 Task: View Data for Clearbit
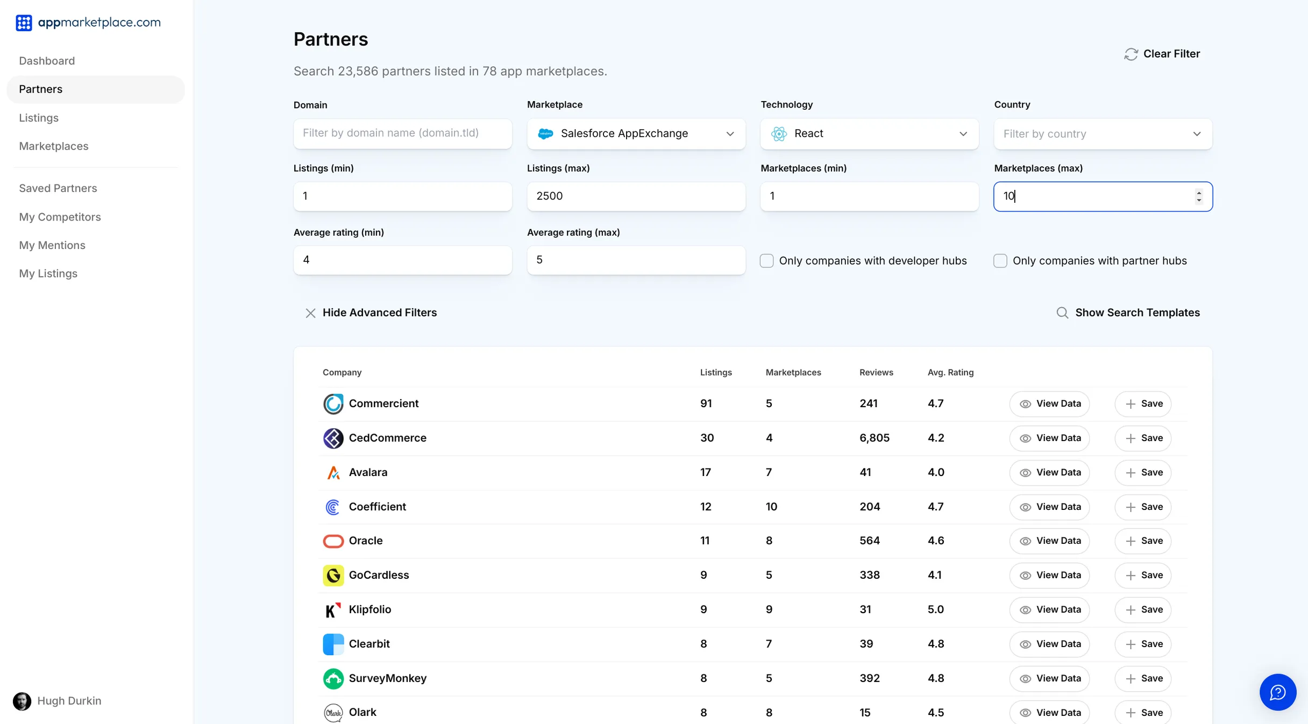click(1049, 644)
